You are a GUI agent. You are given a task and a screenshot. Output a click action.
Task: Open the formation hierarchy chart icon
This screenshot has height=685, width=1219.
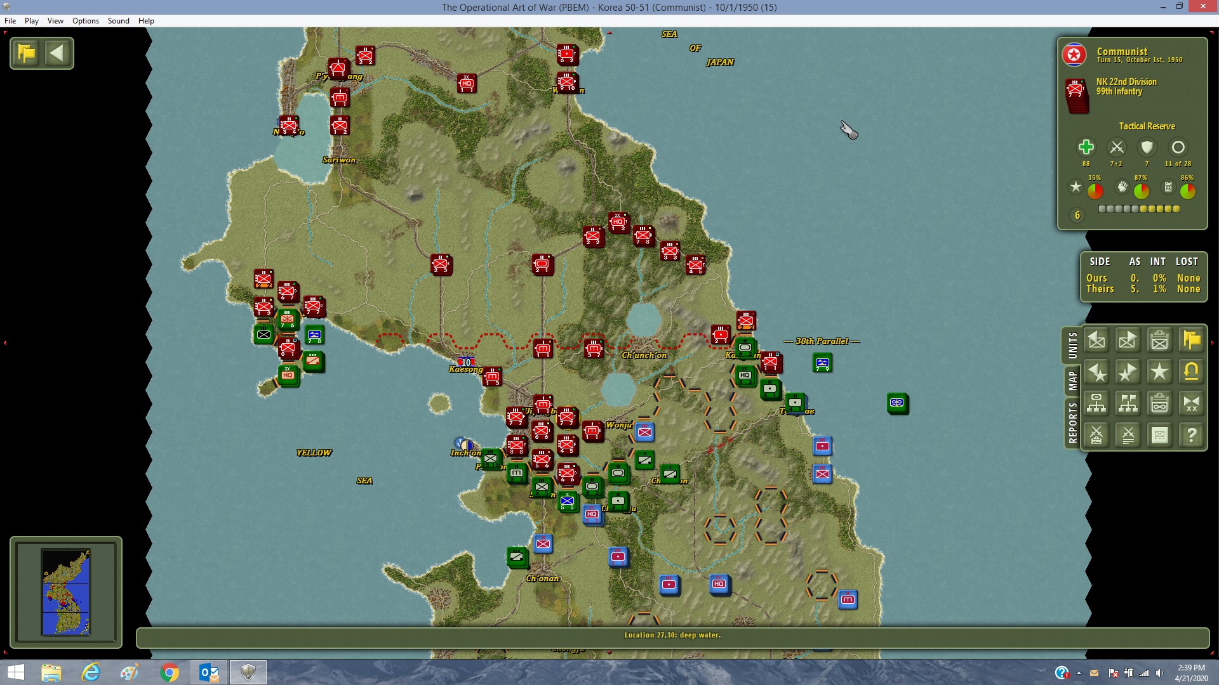click(1096, 403)
